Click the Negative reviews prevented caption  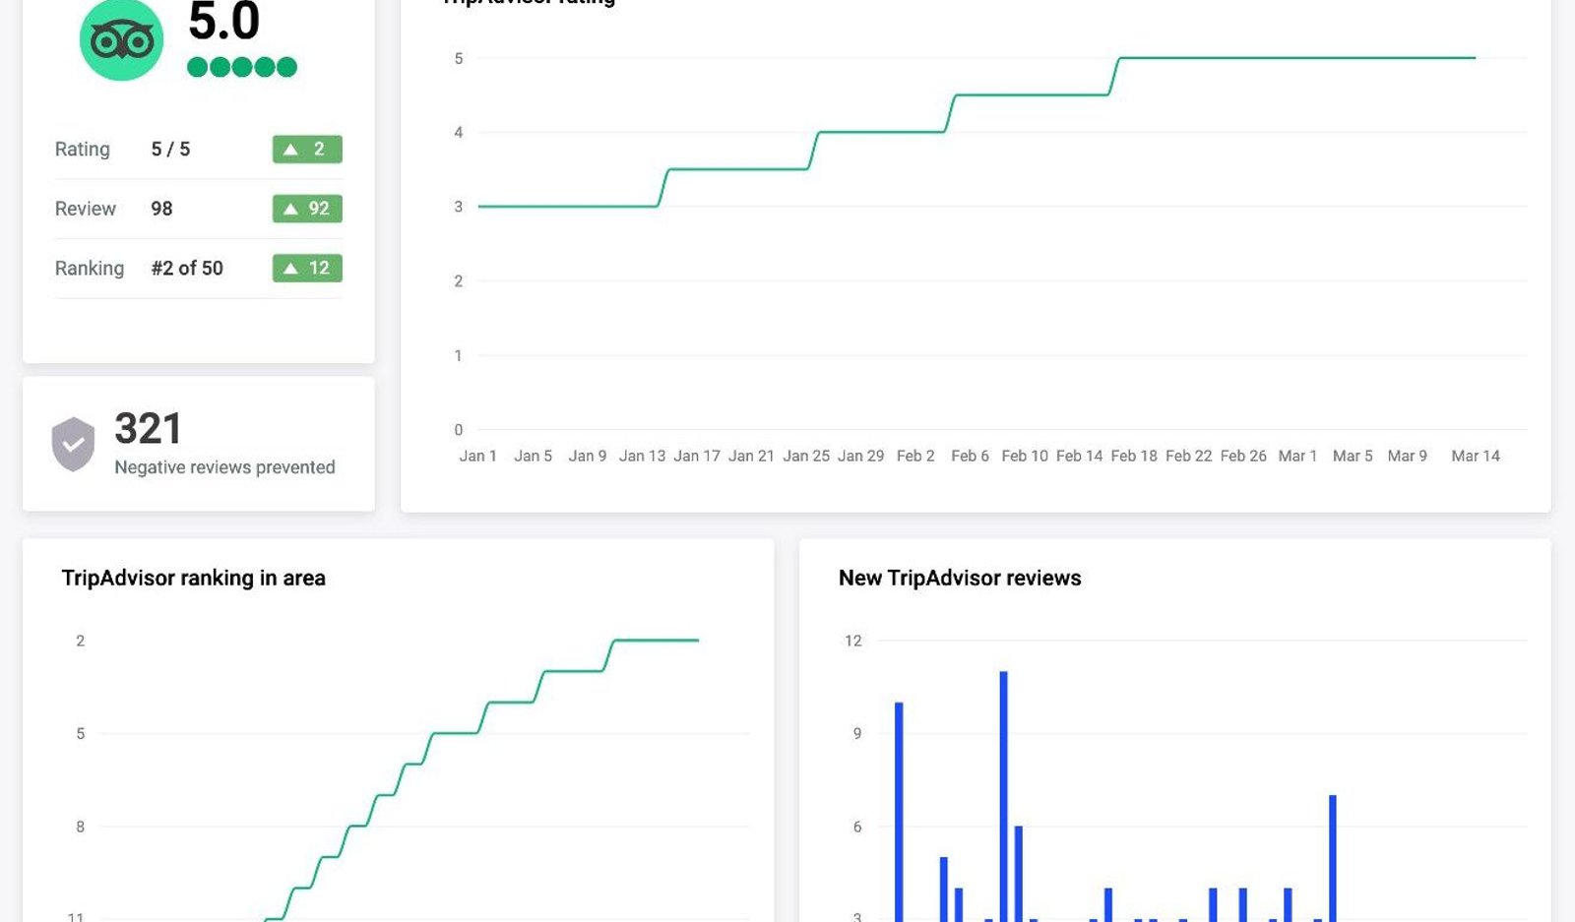(224, 467)
